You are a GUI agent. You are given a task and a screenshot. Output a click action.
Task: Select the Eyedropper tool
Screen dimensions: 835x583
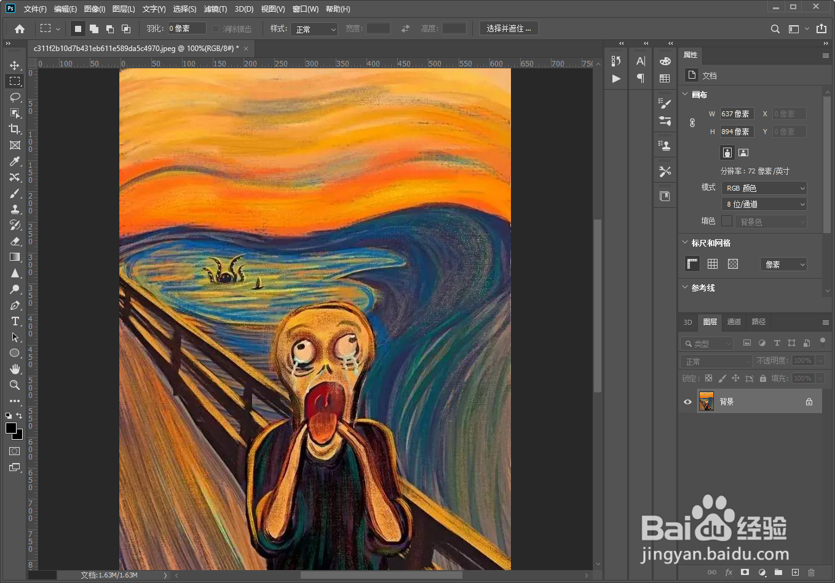coord(15,161)
